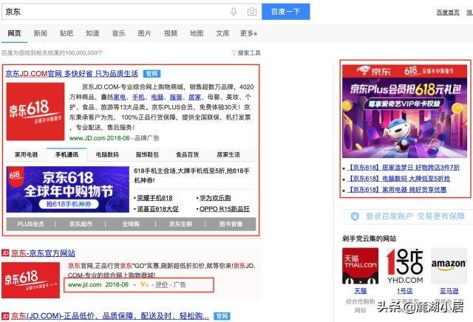Open the 音乐 tab
Screen dimensions: 473x322
click(118, 33)
